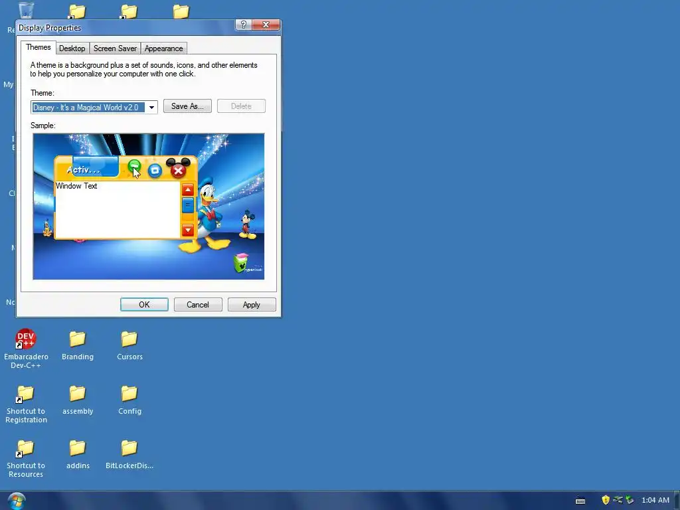This screenshot has height=510, width=680.
Task: Select the BitLockerDis... folder icon
Action: pos(129,448)
